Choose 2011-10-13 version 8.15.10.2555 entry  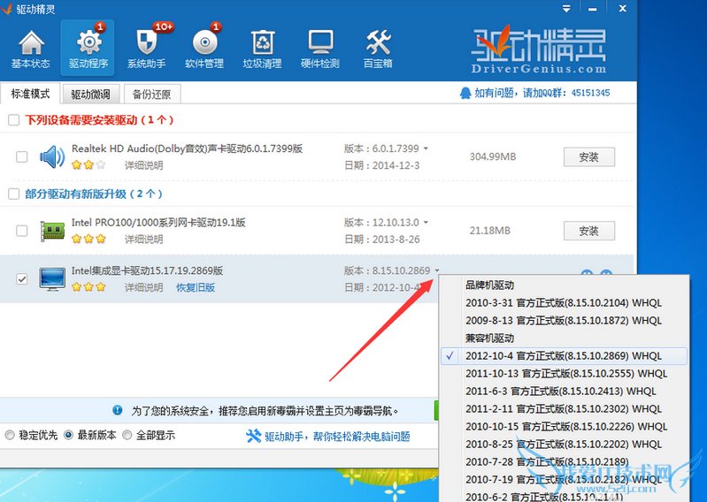pyautogui.click(x=564, y=374)
